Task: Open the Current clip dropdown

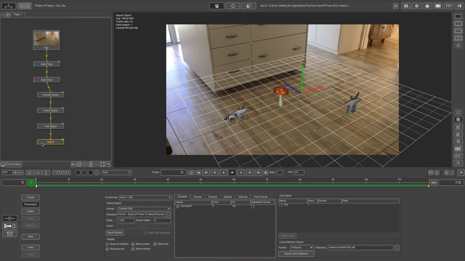Action: click(x=145, y=197)
